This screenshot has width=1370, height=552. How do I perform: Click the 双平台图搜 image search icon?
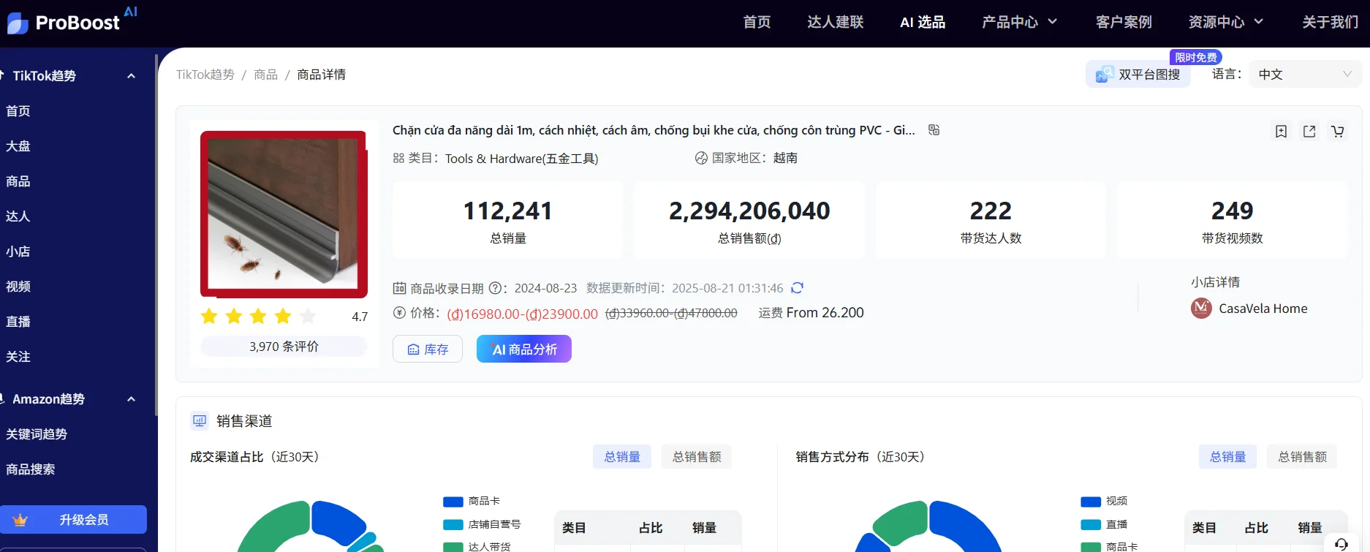(x=1103, y=75)
